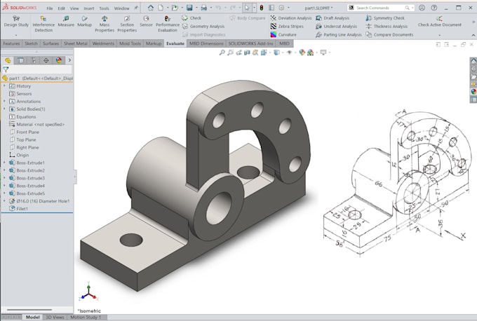This screenshot has width=477, height=321.
Task: Expand the History tree node
Action: pyautogui.click(x=4, y=86)
